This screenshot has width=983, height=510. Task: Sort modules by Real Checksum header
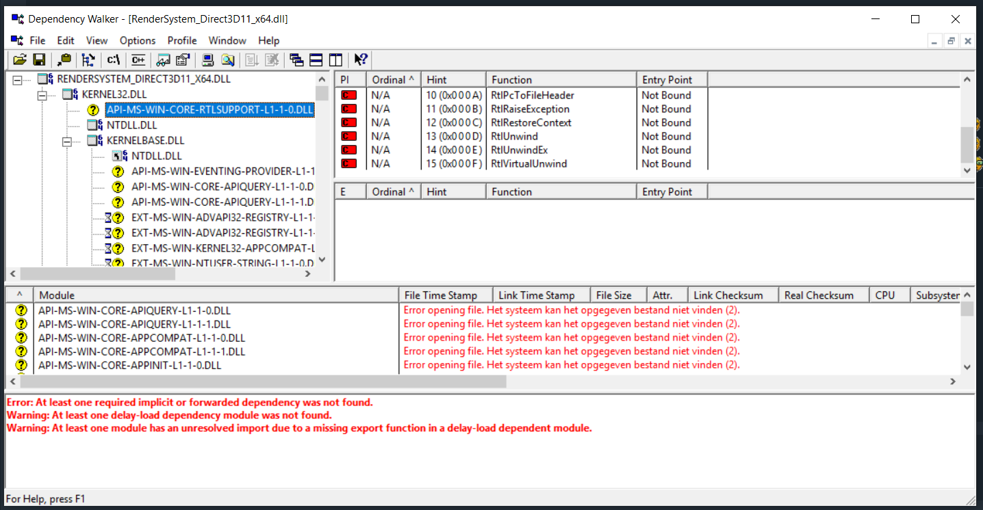click(824, 295)
